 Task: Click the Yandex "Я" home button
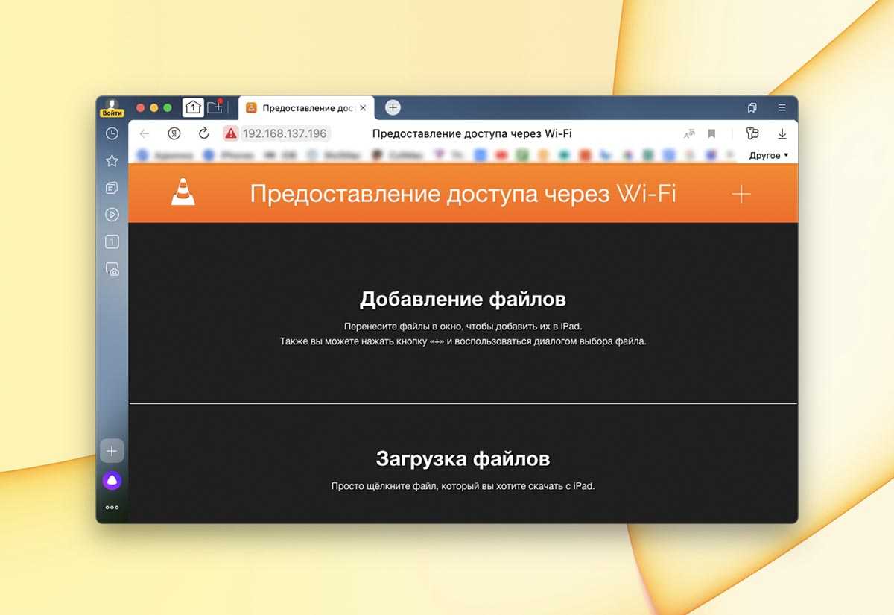tap(174, 133)
